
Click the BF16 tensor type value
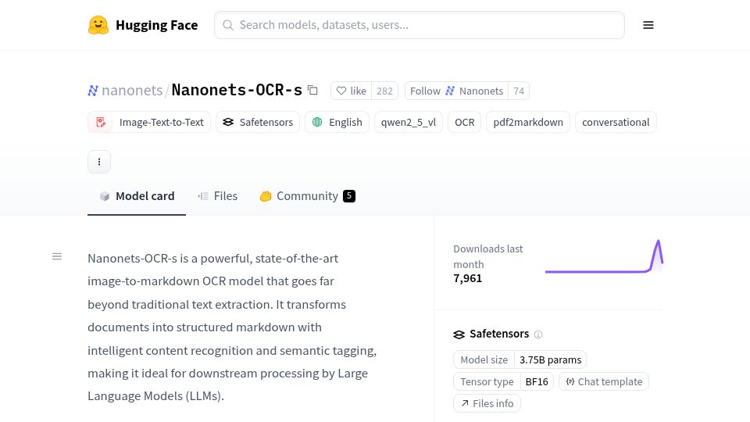tap(537, 382)
